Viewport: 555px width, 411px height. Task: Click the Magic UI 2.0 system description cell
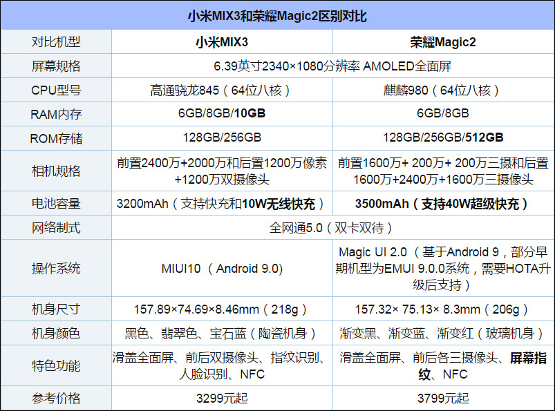pos(443,269)
